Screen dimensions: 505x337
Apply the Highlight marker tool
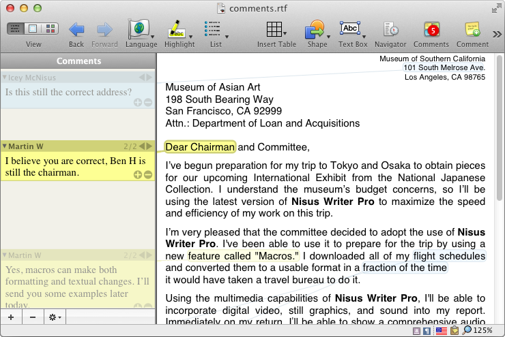coord(177,29)
